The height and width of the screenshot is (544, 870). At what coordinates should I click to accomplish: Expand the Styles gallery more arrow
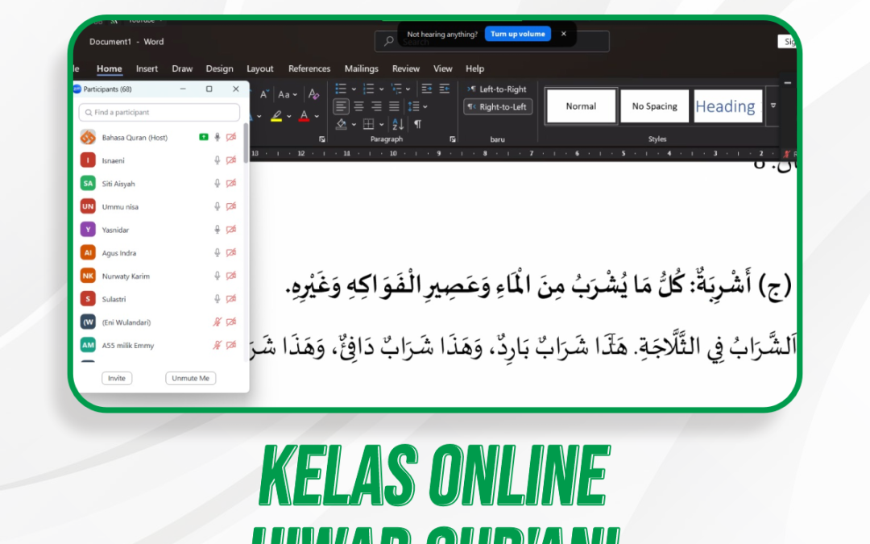(x=773, y=106)
